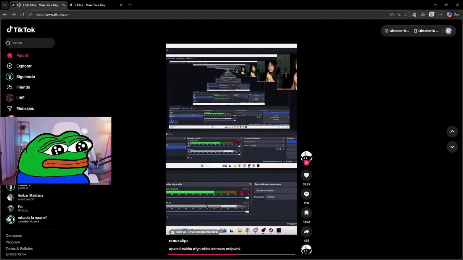Open the emoxclips profile link
Image resolution: width=463 pixels, height=260 pixels.
(179, 240)
